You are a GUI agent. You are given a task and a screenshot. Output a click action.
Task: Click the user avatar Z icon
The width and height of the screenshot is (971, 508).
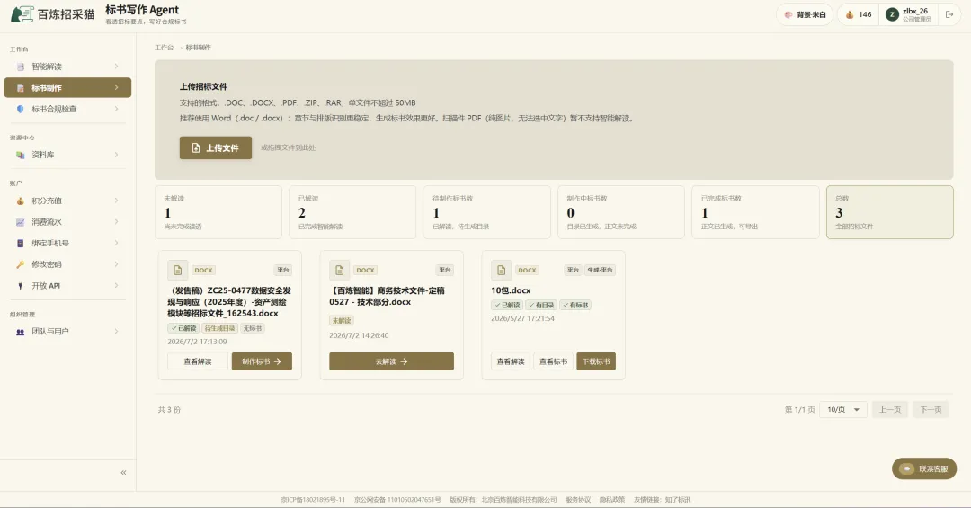tap(892, 14)
